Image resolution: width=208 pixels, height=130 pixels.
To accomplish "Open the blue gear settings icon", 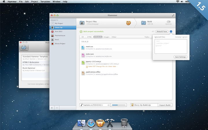I will pyautogui.click(x=171, y=31).
